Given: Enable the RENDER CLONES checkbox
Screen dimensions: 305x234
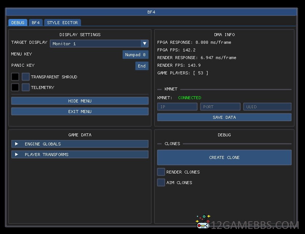Looking at the screenshot, I should pyautogui.click(x=161, y=172).
